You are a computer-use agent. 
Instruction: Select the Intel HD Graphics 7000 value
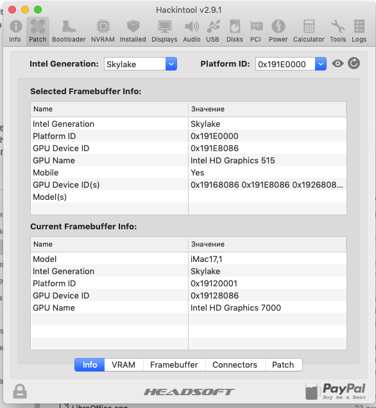pyautogui.click(x=235, y=308)
